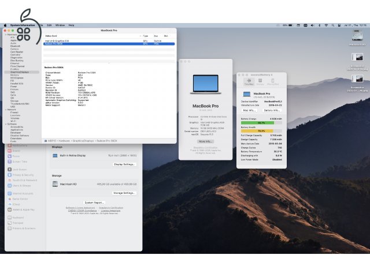Open Regulatory Certification link in About window
Image resolution: width=370 pixels, height=277 pixels.
click(x=205, y=148)
